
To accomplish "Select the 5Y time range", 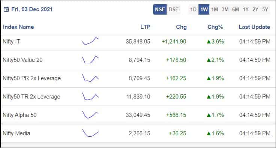I will [x=265, y=9].
